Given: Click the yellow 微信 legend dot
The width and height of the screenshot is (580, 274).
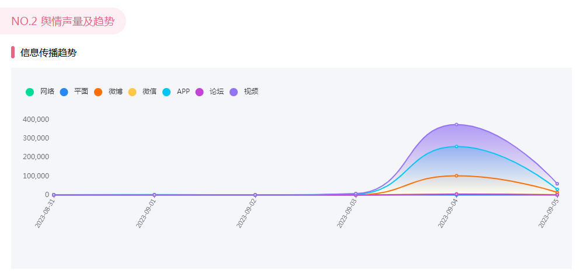Looking at the screenshot, I should 132,92.
